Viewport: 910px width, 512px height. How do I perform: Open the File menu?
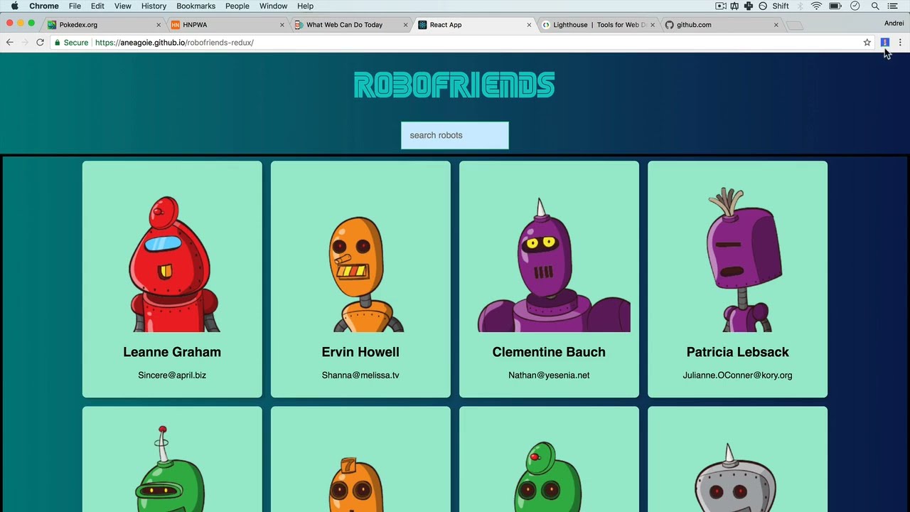click(75, 6)
